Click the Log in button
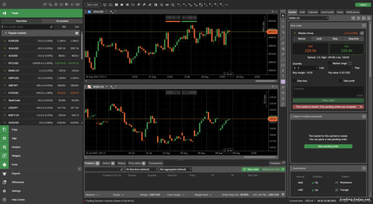This screenshot has width=373, height=204. point(363,5)
